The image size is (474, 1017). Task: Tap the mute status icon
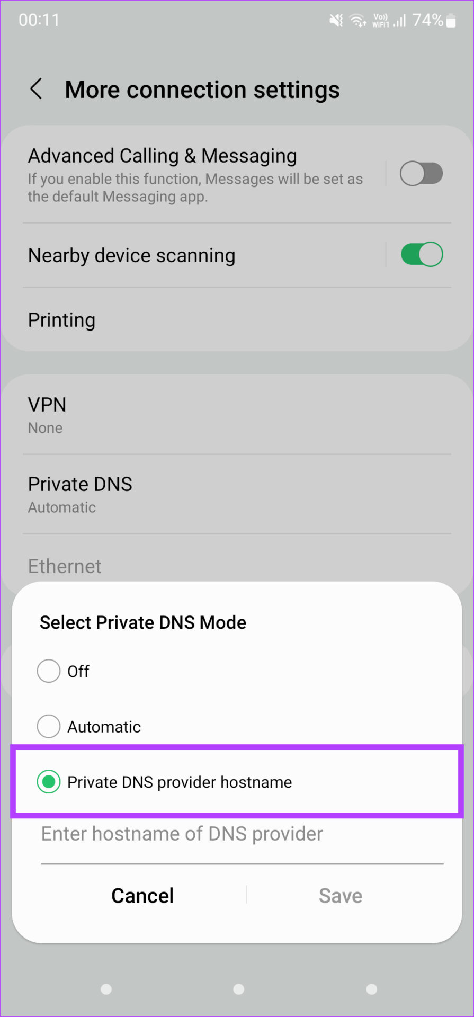[x=336, y=21]
